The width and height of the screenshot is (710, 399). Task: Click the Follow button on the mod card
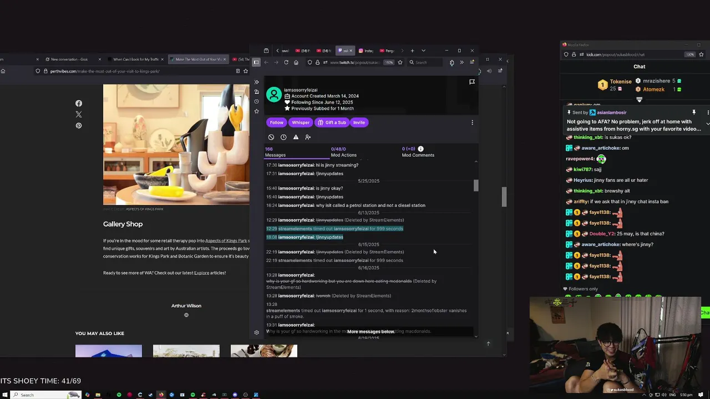pyautogui.click(x=276, y=122)
